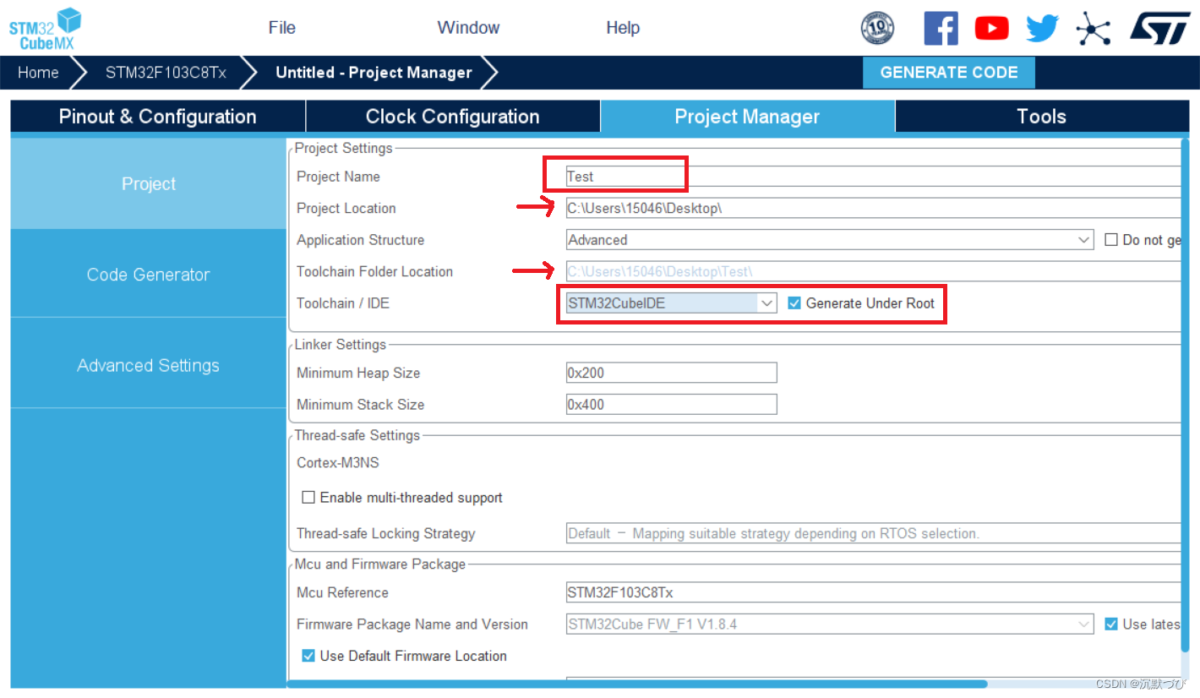Switch to Pinout & Configuration tab
The width and height of the screenshot is (1200, 698).
pos(158,117)
